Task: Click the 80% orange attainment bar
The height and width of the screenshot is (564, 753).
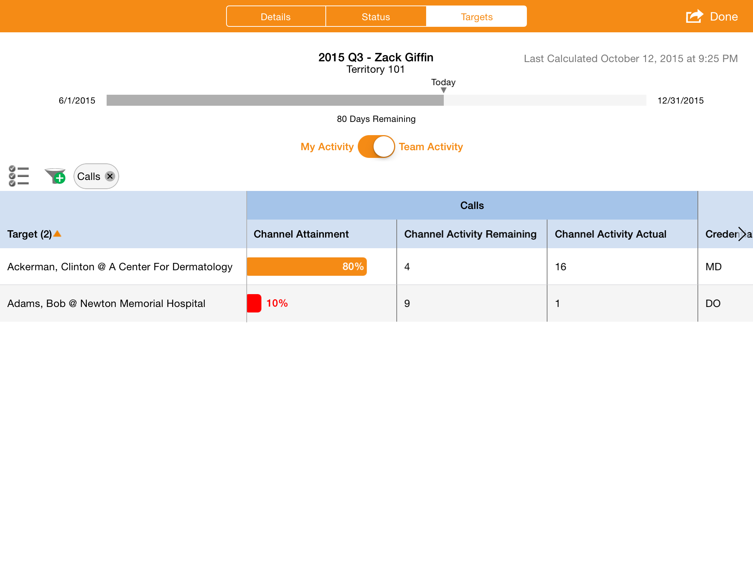Action: [x=307, y=267]
